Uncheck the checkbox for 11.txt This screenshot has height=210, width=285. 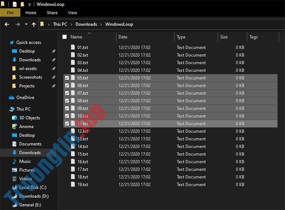(x=67, y=123)
